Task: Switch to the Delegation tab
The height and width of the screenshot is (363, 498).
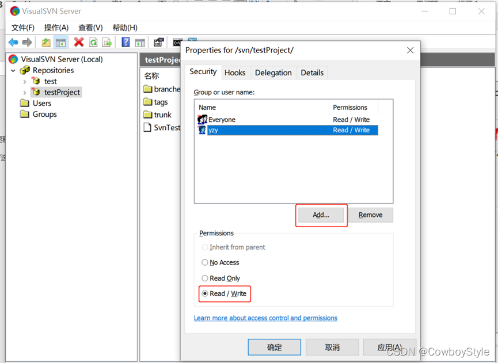Action: [x=273, y=72]
